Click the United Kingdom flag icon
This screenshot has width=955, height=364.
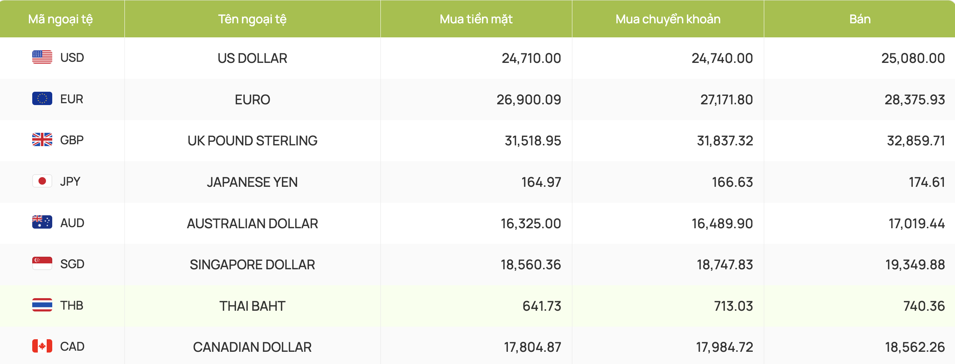42,140
